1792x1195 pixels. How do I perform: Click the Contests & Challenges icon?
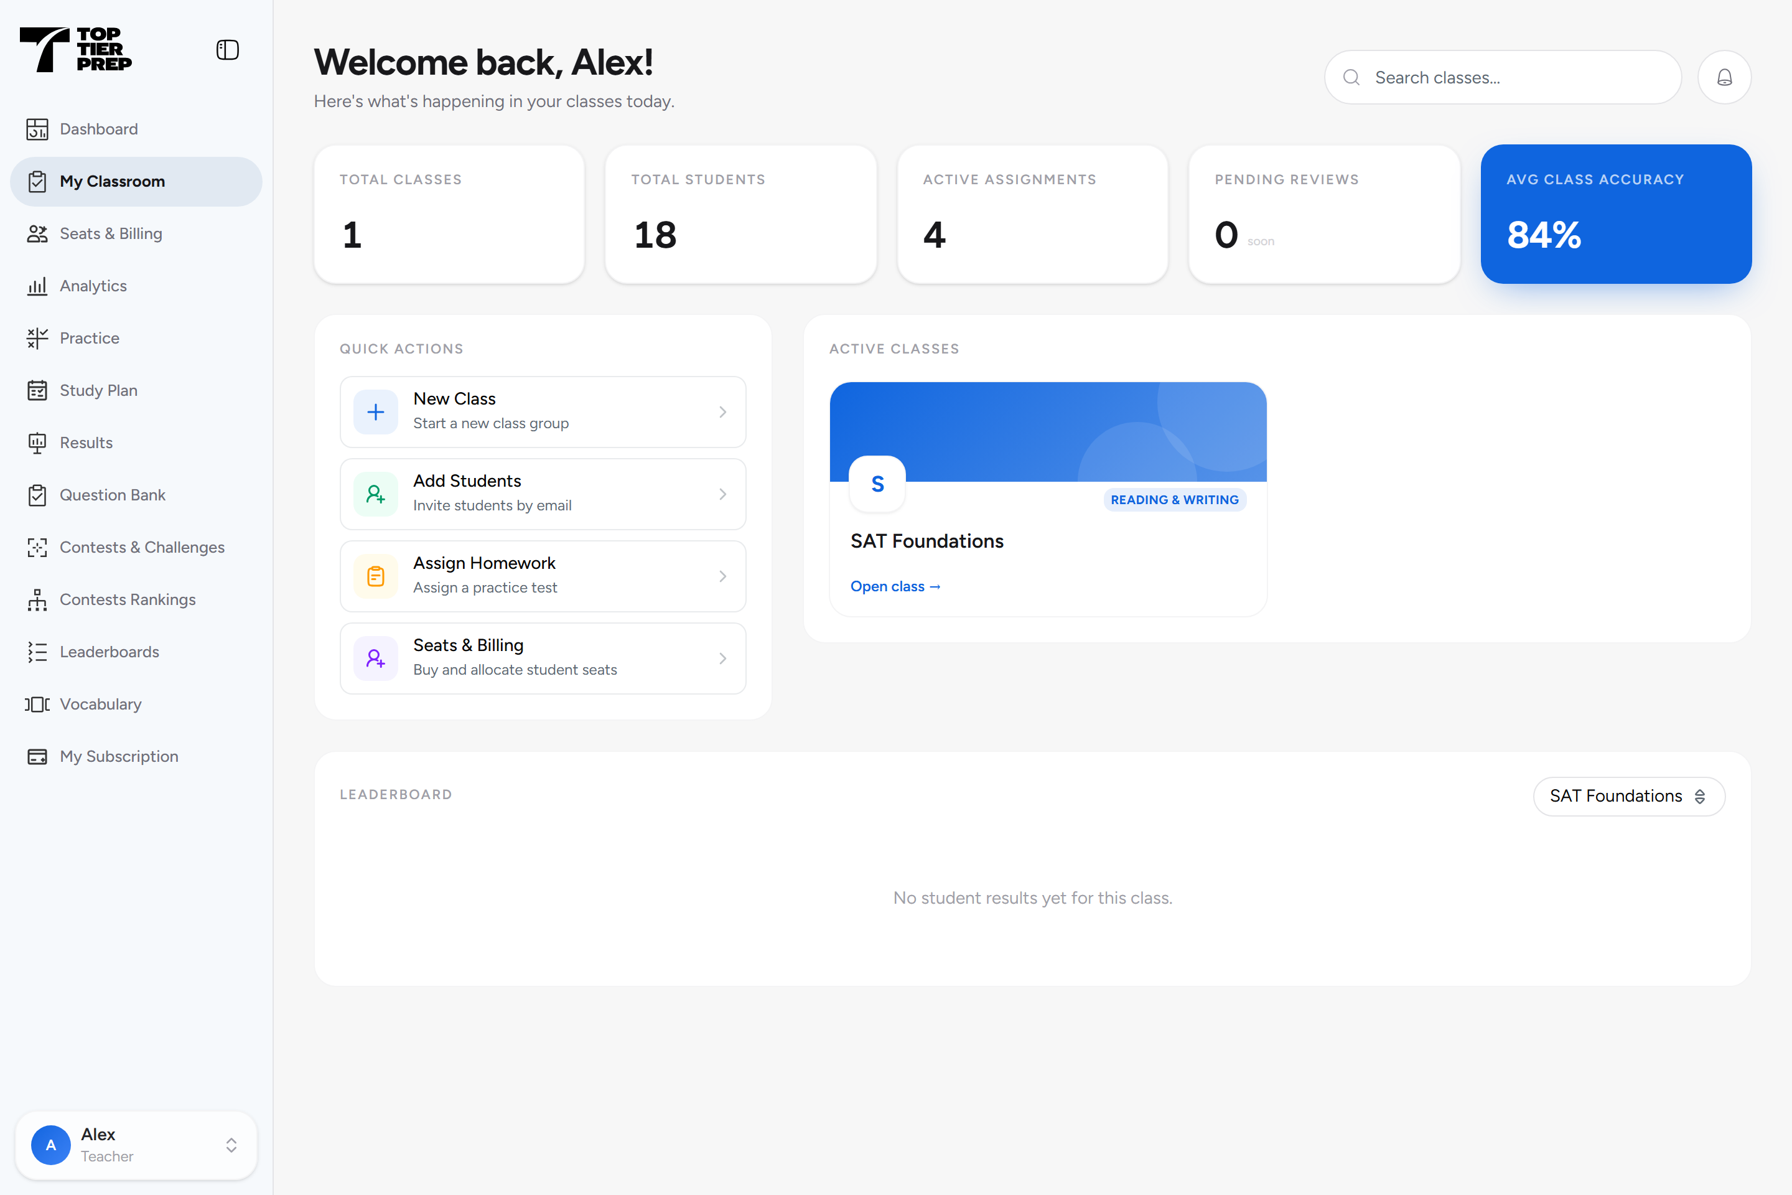click(x=37, y=547)
